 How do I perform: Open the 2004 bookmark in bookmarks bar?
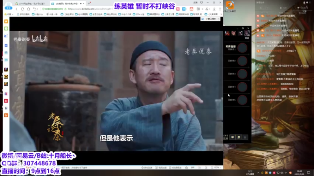click(x=139, y=14)
